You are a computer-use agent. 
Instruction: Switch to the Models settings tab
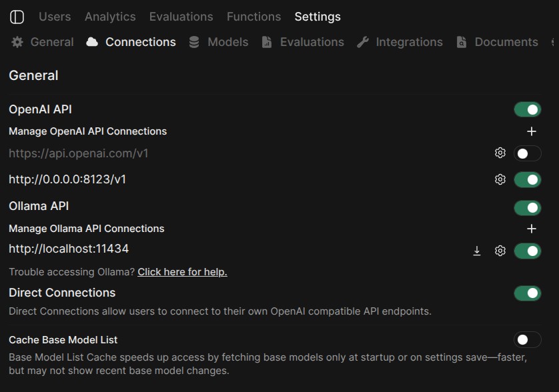219,42
